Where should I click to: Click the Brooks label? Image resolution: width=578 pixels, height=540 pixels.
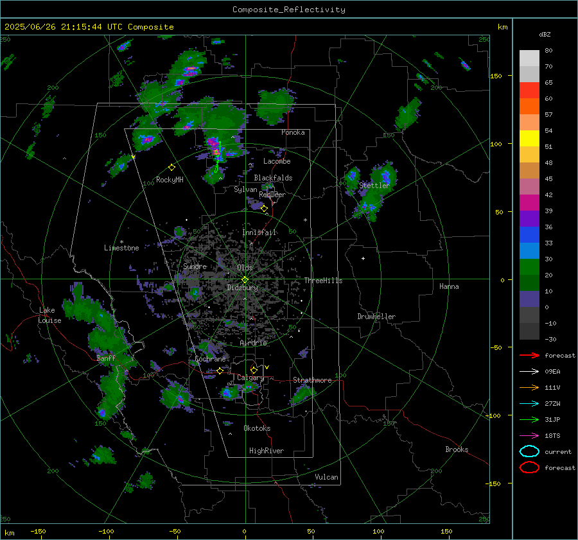click(x=457, y=449)
